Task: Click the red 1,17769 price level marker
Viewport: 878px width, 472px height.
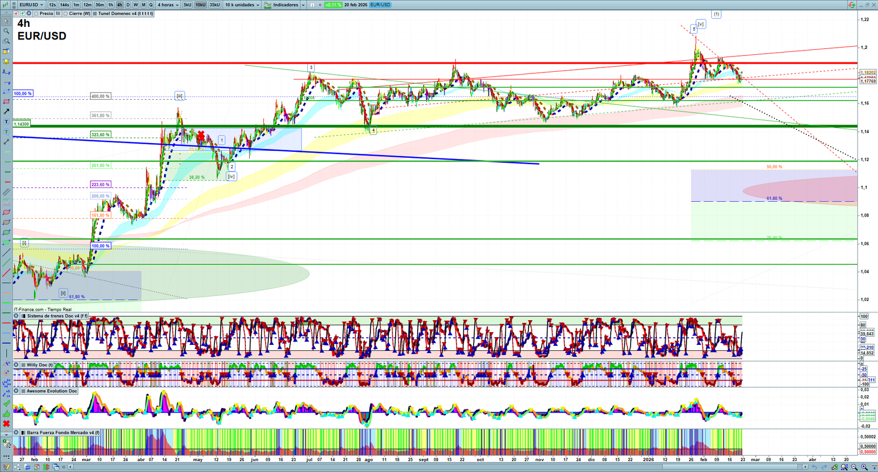Action: [x=868, y=81]
